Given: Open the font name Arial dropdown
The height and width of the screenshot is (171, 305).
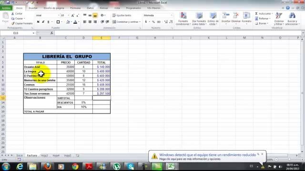Looking at the screenshot, I should pyautogui.click(x=59, y=15).
